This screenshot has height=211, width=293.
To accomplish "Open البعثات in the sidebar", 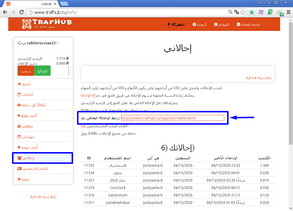I will (43, 95).
